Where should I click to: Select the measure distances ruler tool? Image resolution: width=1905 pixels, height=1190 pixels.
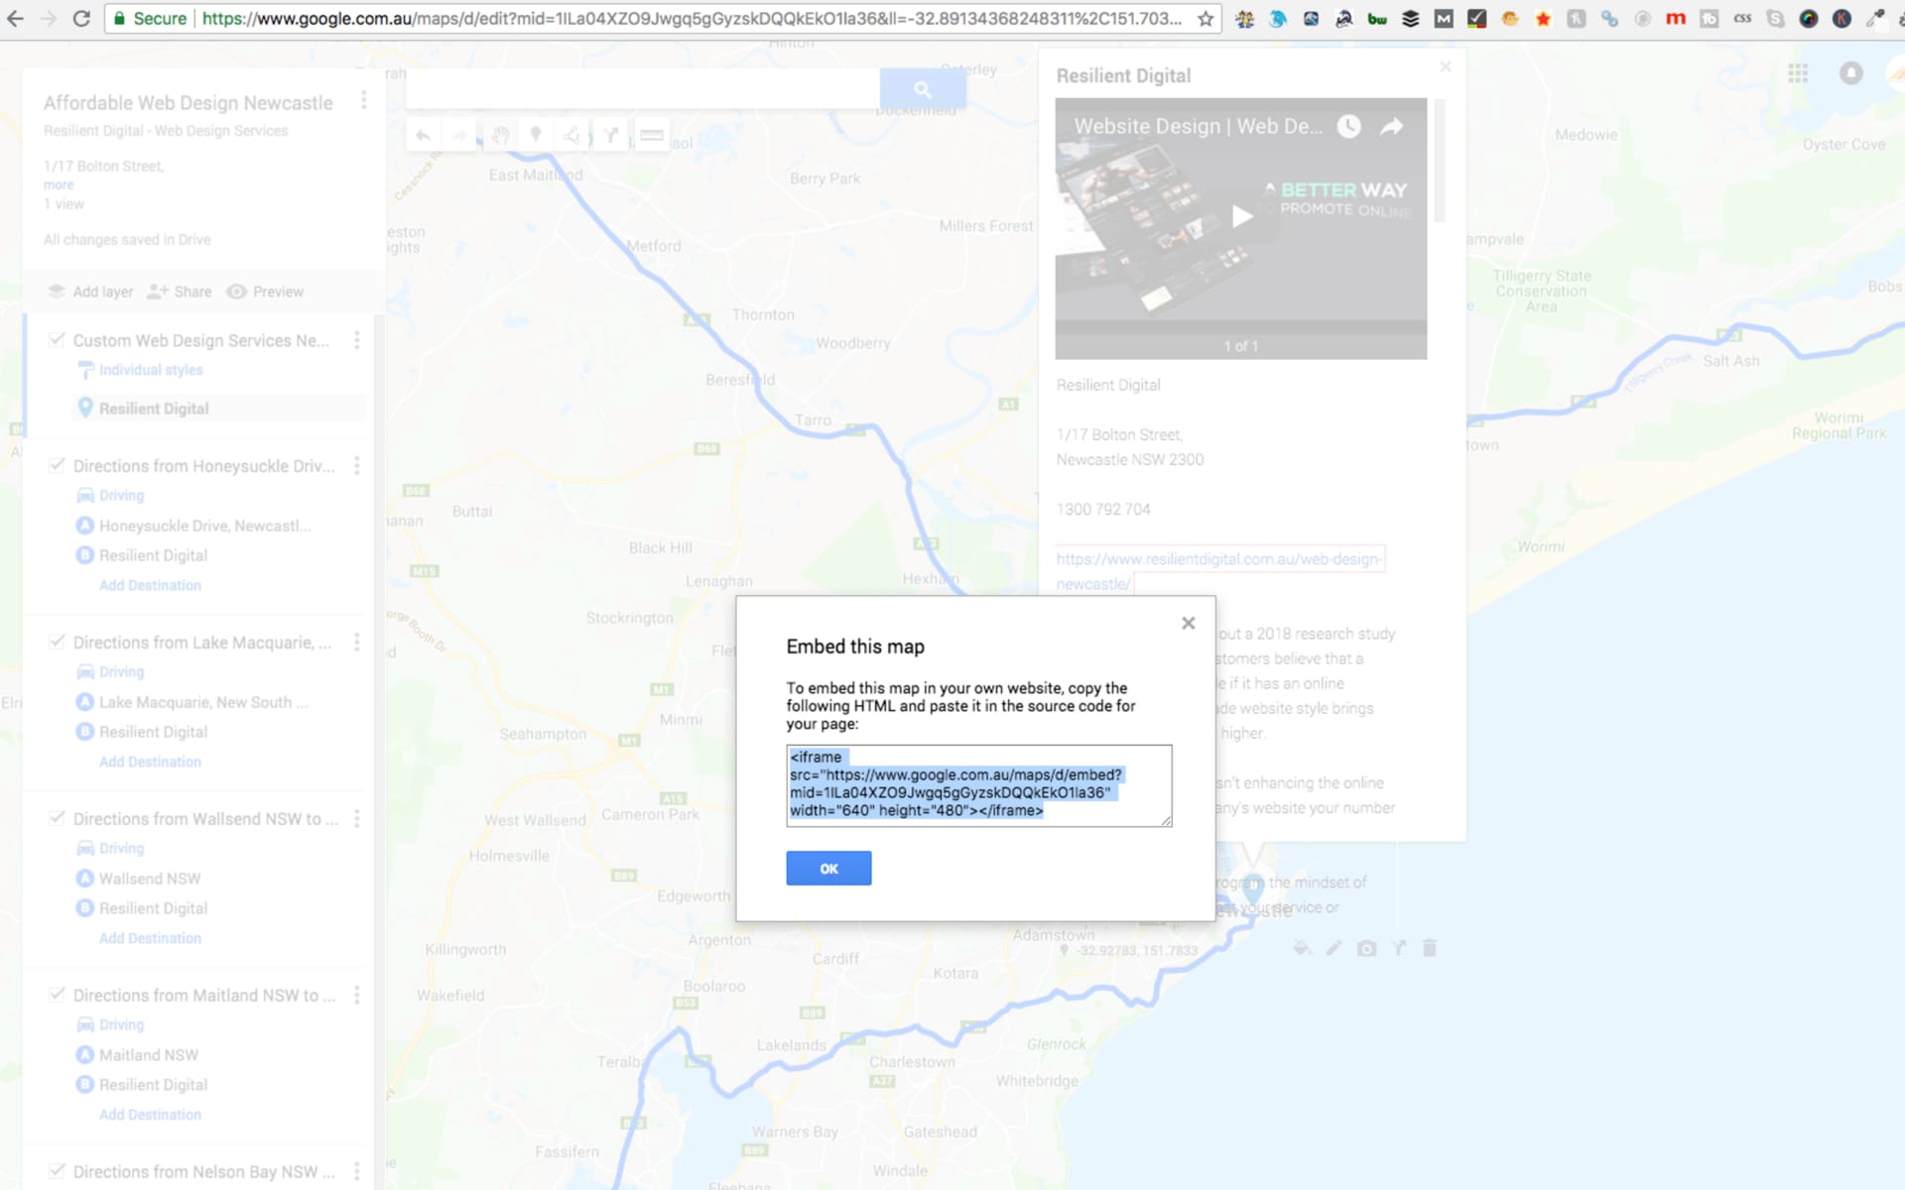[x=651, y=135]
